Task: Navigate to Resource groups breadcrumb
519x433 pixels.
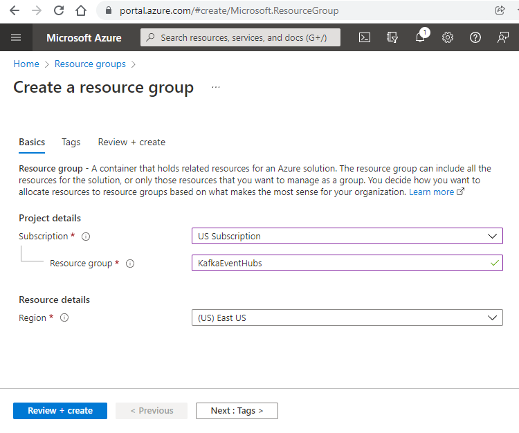Action: pos(90,64)
